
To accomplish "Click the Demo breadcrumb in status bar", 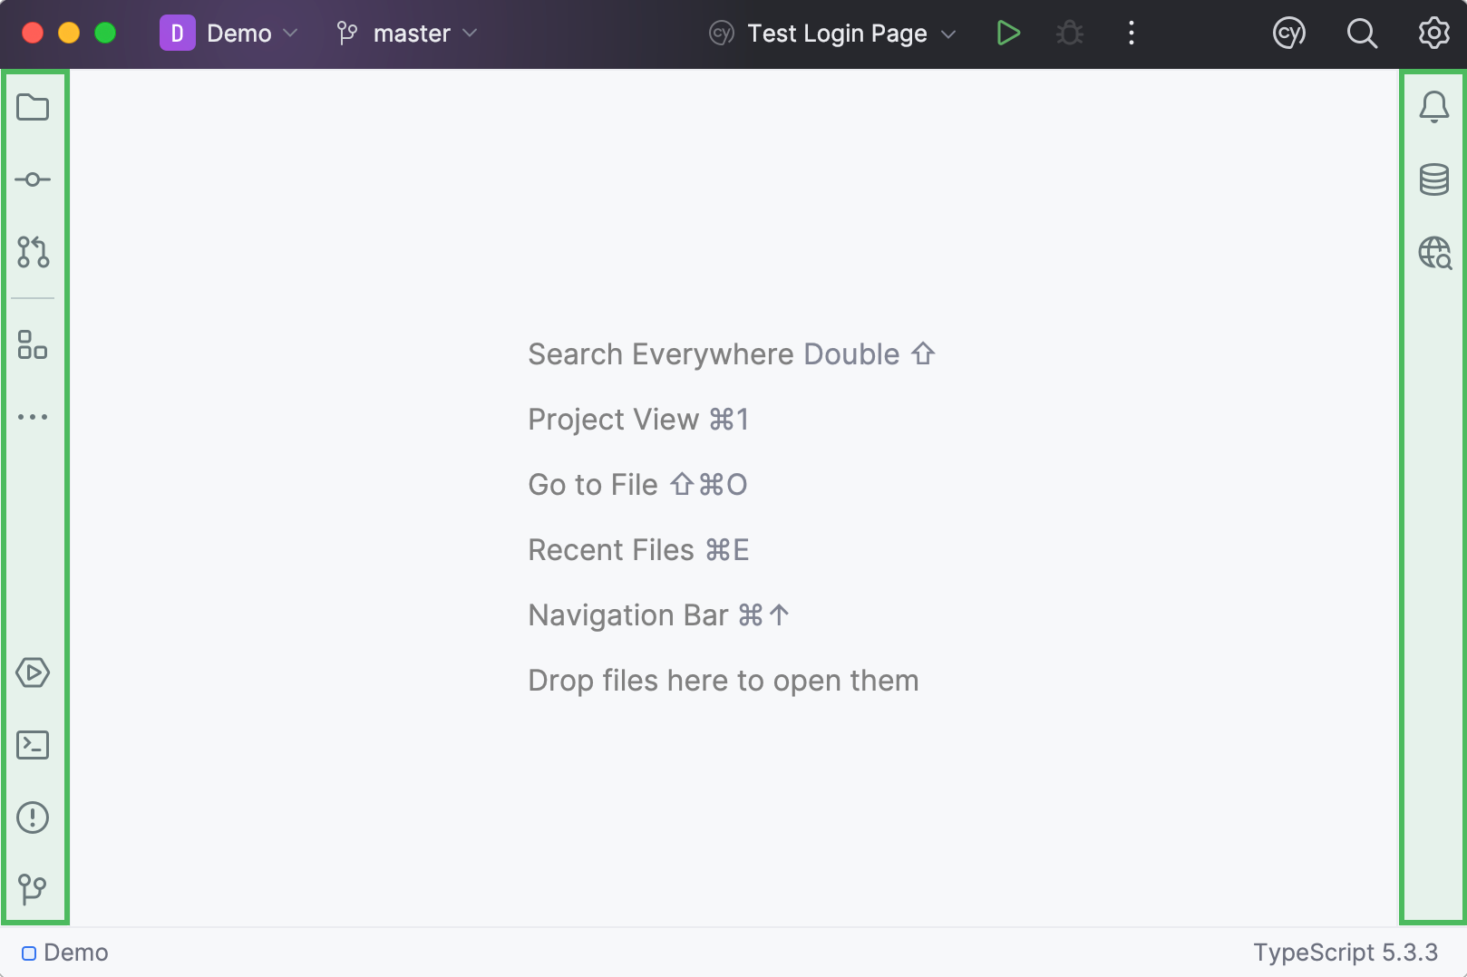I will click(65, 953).
